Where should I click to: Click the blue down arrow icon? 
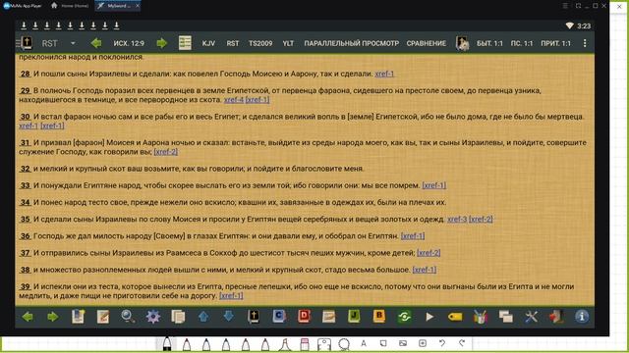[x=229, y=316]
